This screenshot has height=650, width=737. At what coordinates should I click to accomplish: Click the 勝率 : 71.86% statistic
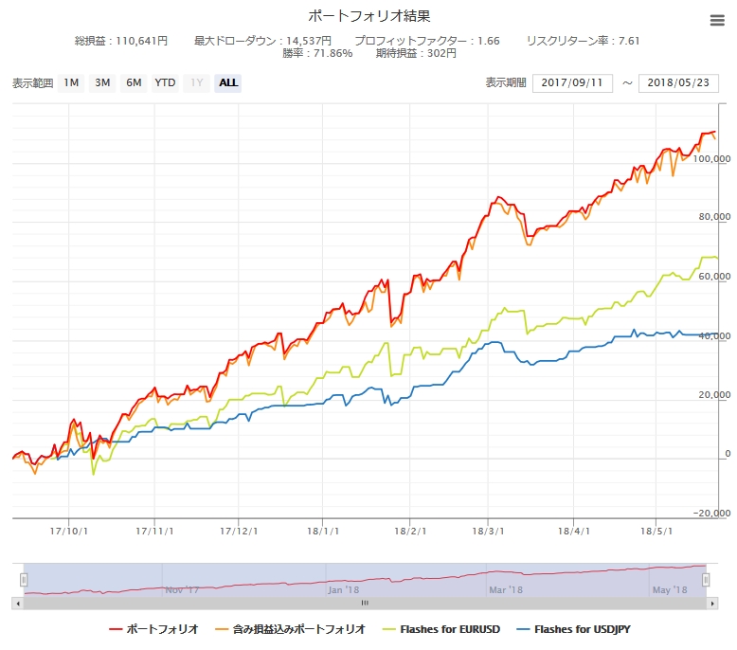coord(317,54)
